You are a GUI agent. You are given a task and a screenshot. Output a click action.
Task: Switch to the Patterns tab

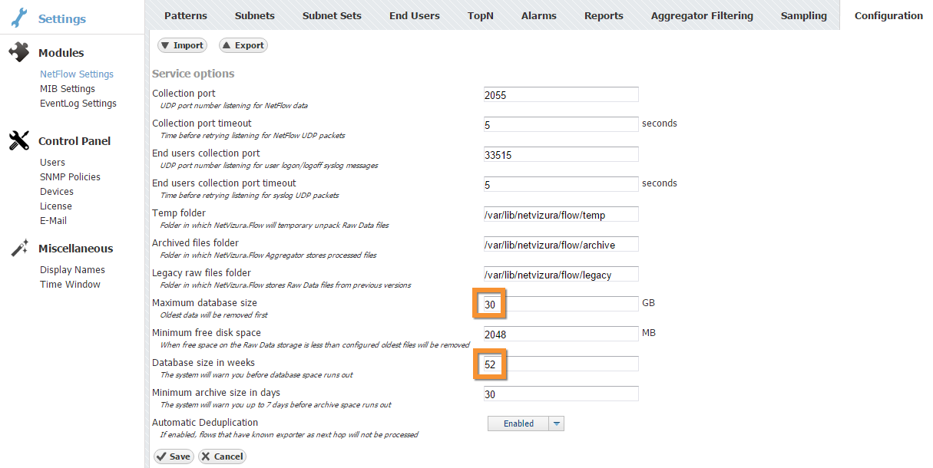(x=186, y=15)
